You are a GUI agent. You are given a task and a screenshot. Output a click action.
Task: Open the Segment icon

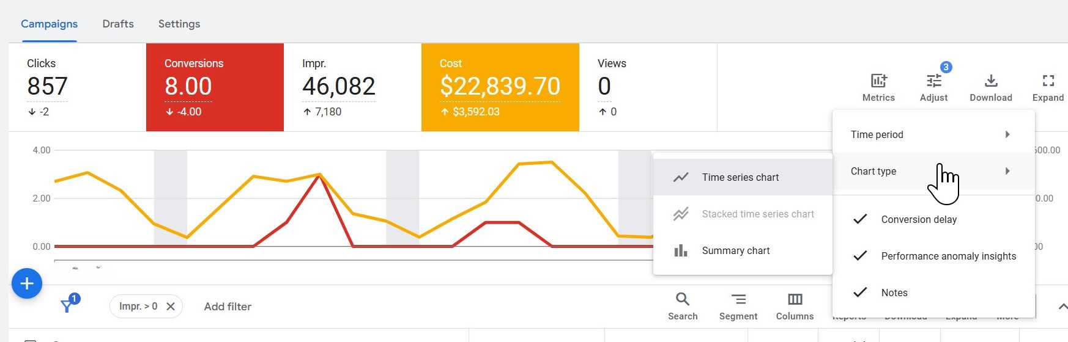coord(738,299)
